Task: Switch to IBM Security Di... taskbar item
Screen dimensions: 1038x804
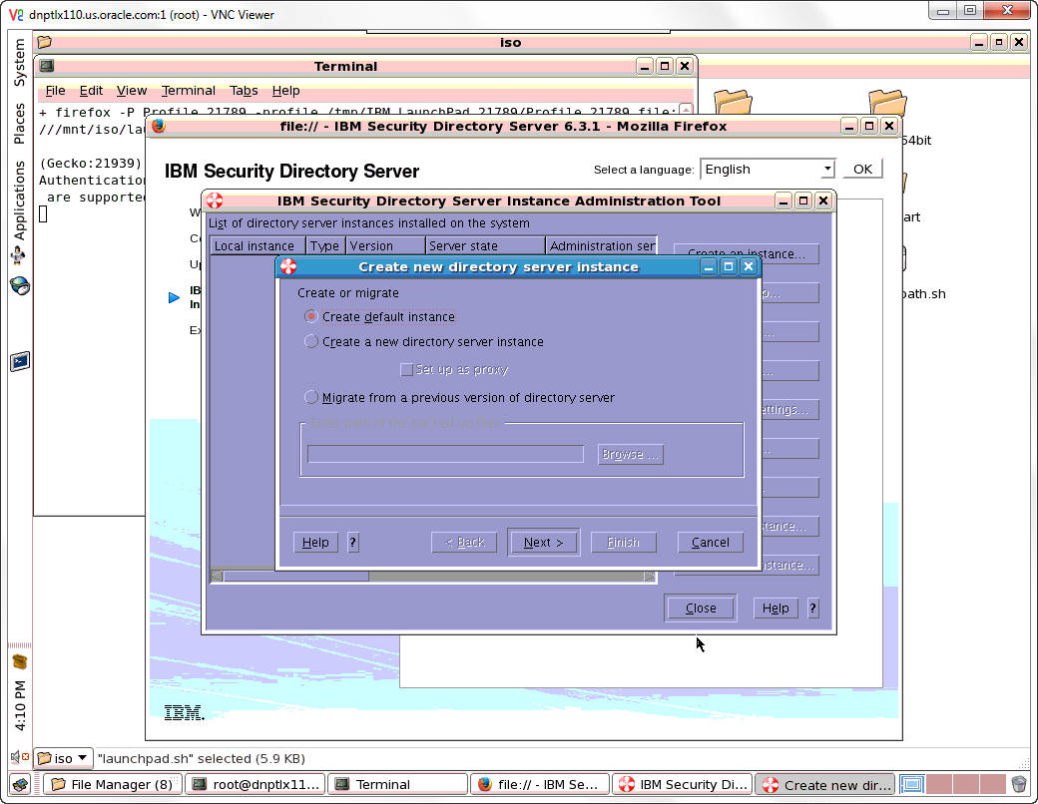Action: click(683, 784)
